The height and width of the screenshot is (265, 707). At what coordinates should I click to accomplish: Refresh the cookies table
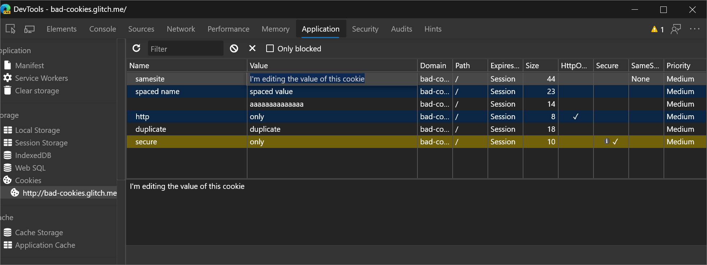coord(137,48)
